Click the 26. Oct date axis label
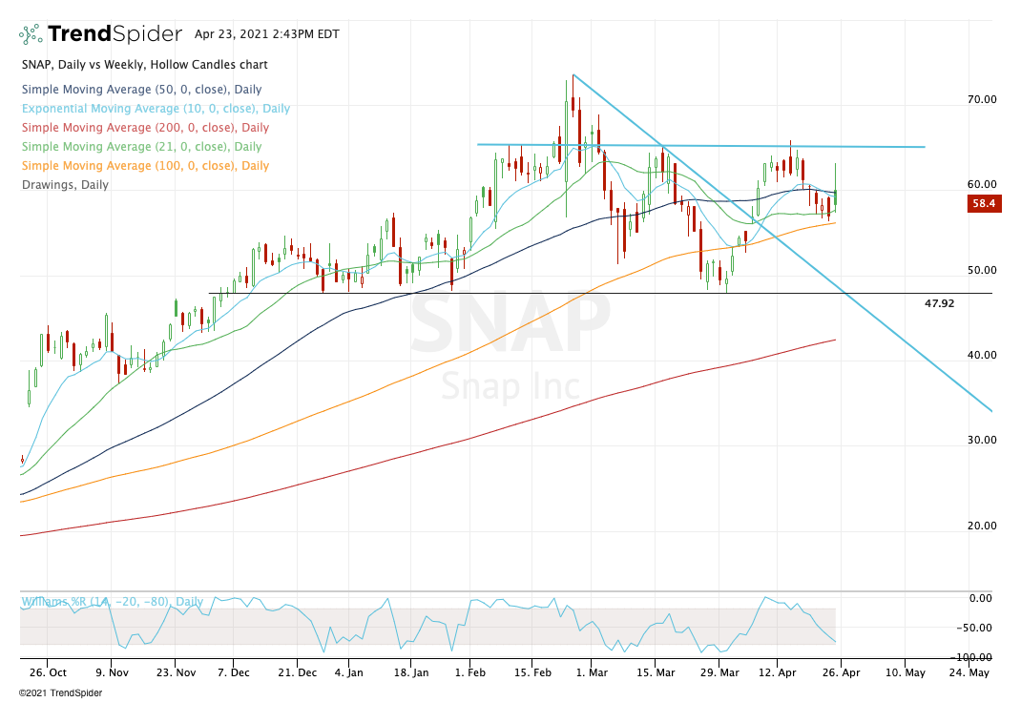1021x702 pixels. click(48, 672)
